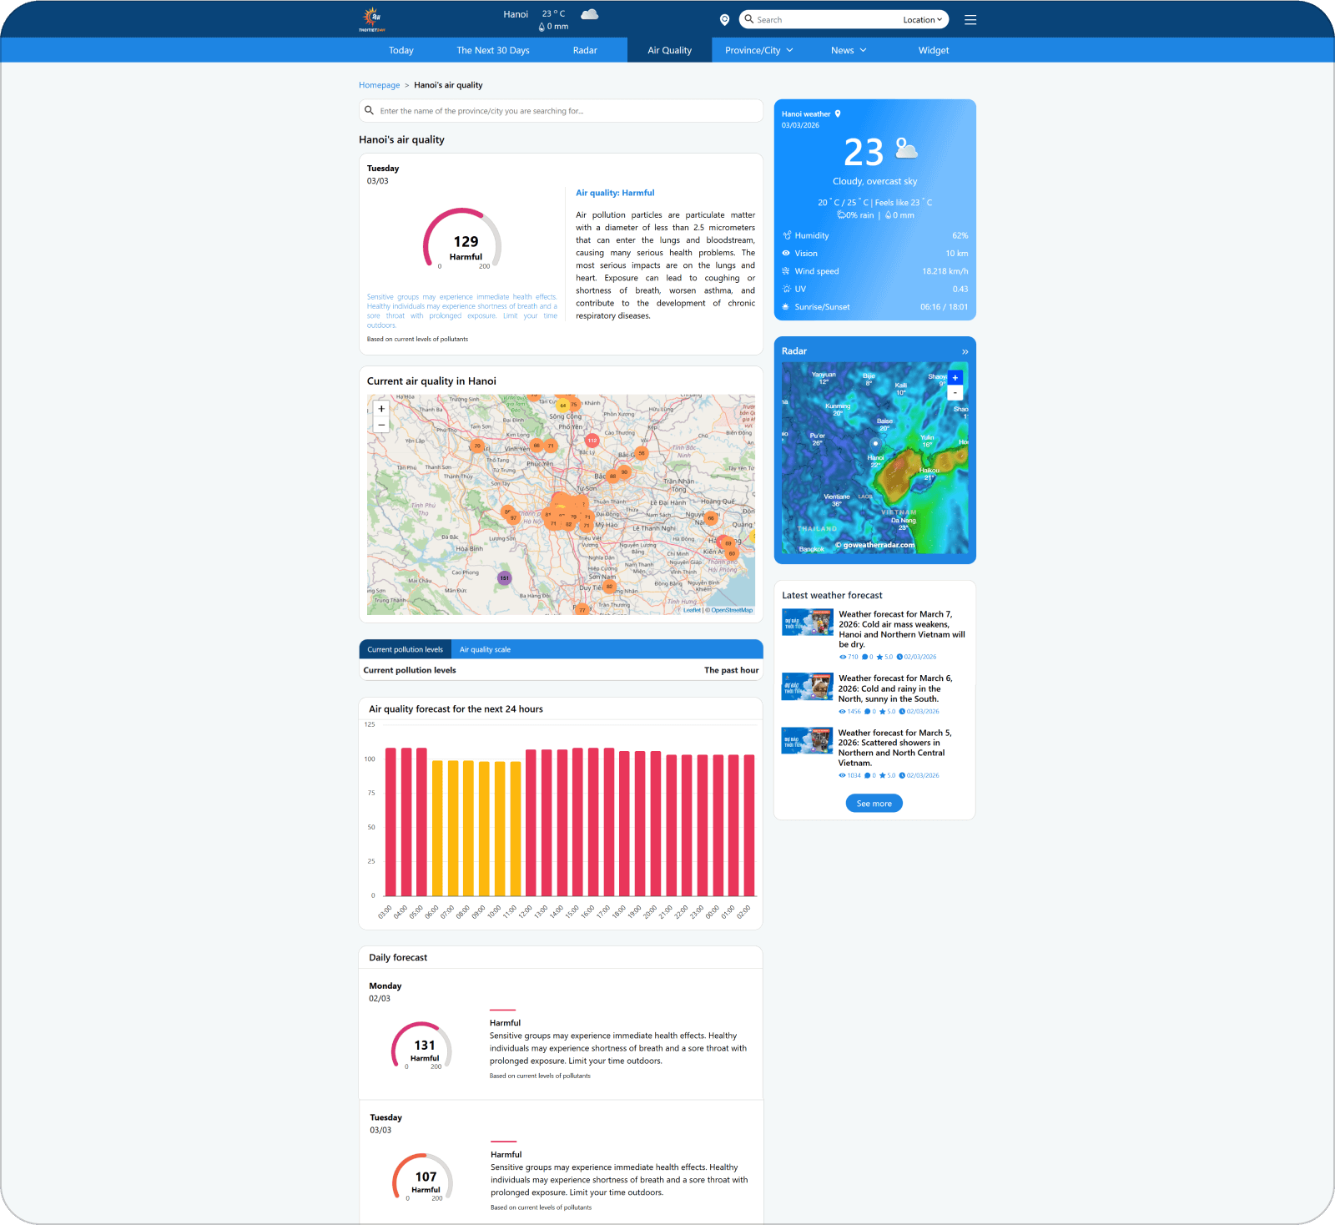The image size is (1335, 1225).
Task: Open the Location dropdown in the search bar
Action: 921,19
